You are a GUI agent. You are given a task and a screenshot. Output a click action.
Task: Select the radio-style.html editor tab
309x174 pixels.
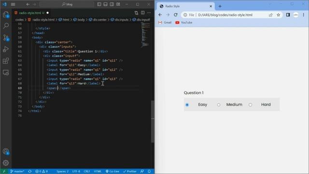(32, 13)
